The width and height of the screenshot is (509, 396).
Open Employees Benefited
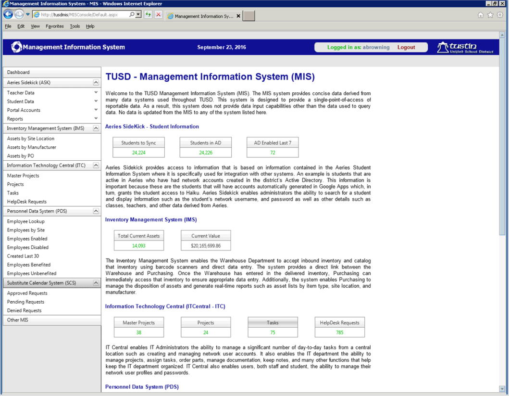pos(28,265)
